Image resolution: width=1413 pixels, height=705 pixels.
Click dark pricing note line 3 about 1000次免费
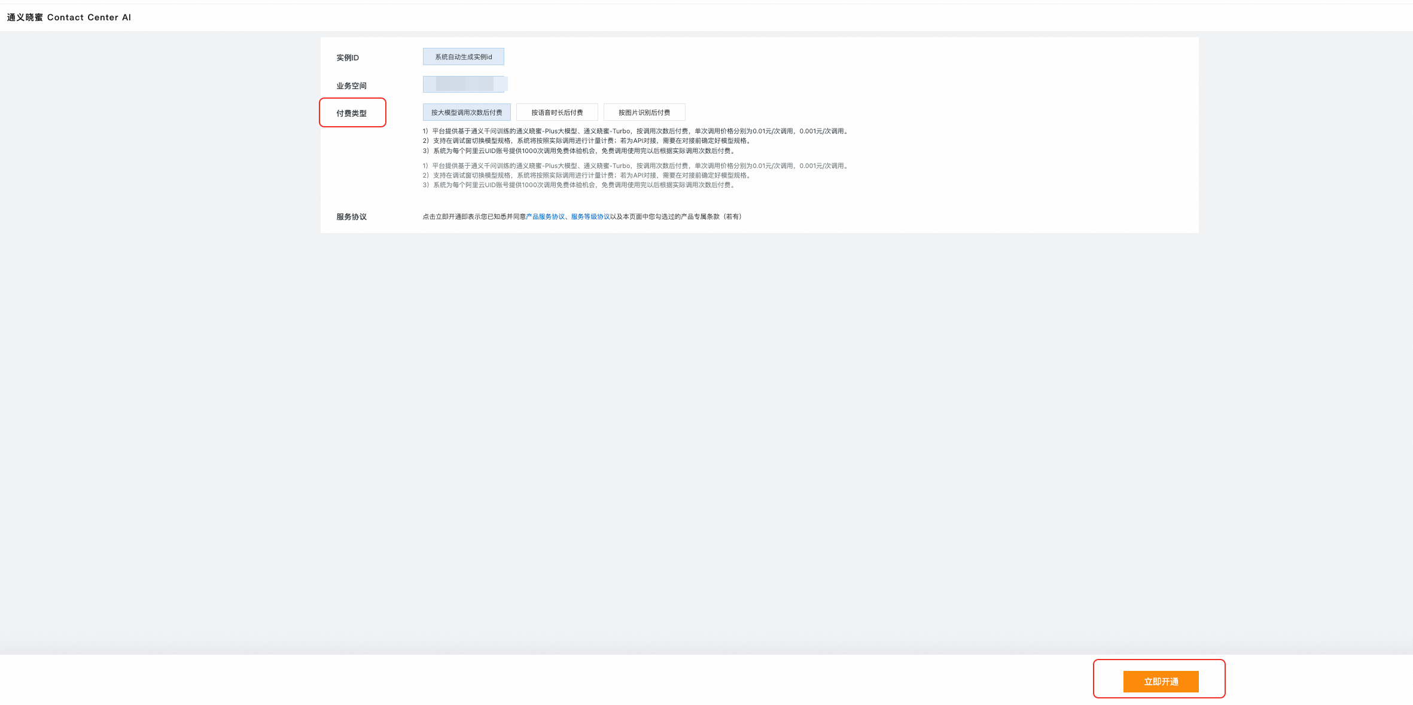click(579, 151)
